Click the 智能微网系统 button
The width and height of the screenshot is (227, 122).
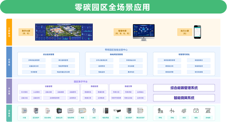(x=184, y=98)
